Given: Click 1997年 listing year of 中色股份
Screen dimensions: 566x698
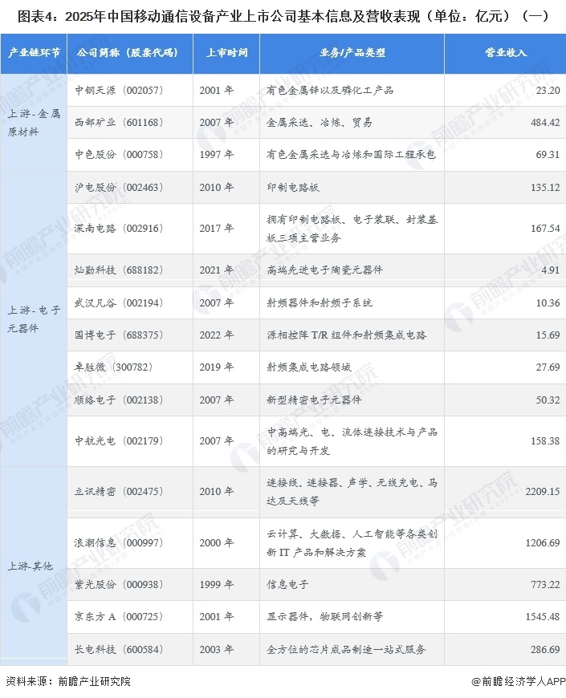Looking at the screenshot, I should coord(217,155).
